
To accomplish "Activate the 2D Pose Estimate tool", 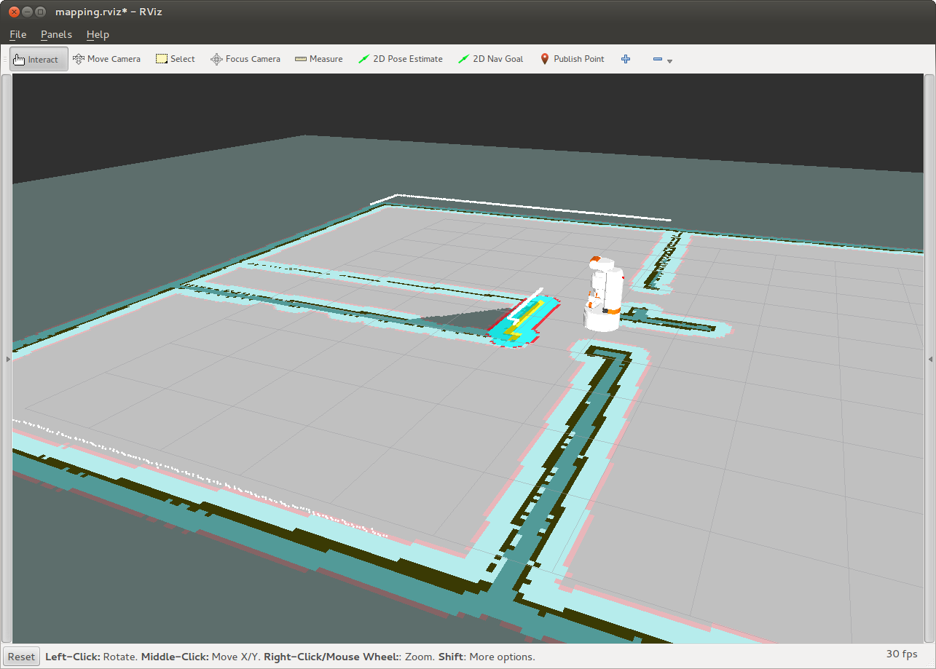I will (x=401, y=59).
